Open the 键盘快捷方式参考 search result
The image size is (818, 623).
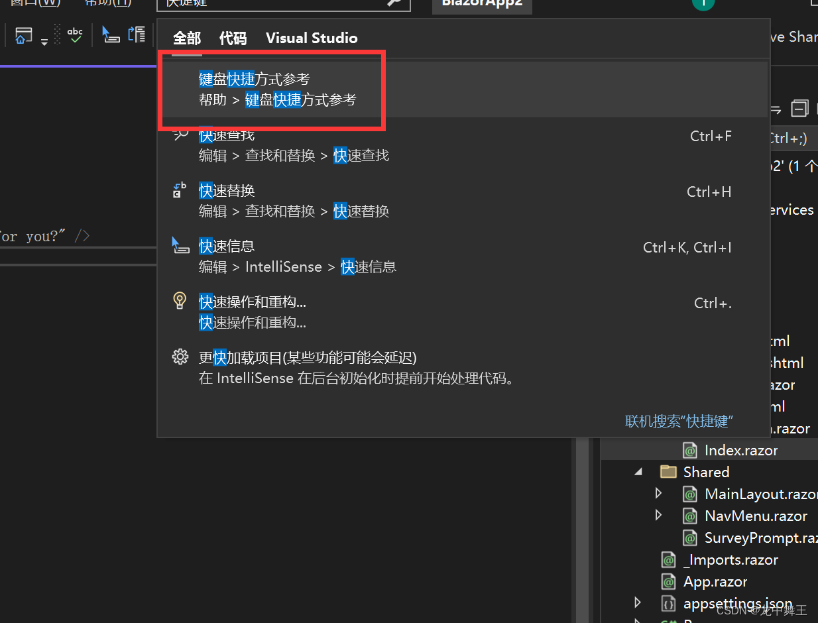[x=463, y=89]
